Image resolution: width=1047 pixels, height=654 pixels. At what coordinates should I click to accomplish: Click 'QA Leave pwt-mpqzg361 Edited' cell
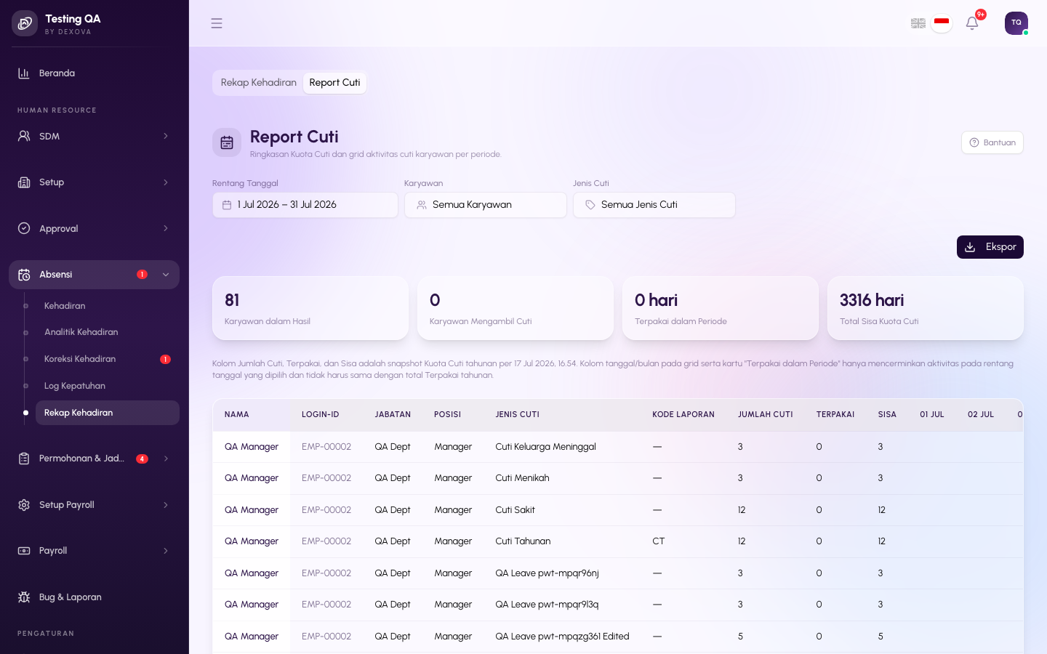pos(563,637)
